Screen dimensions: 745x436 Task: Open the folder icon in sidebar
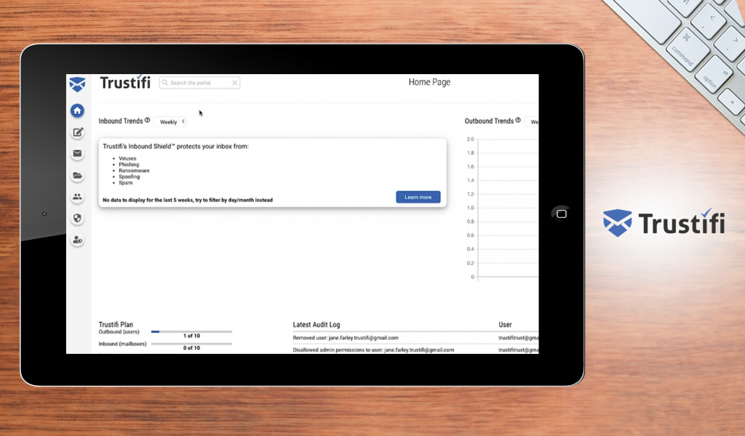(77, 176)
